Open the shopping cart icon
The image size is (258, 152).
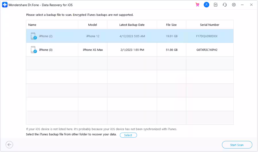[x=197, y=5]
